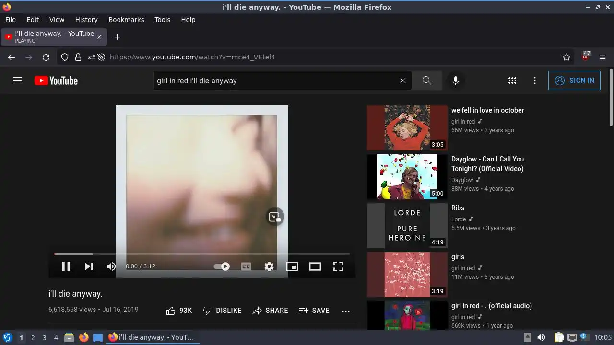This screenshot has width=614, height=345.
Task: Open the Help menu
Action: [x=188, y=20]
